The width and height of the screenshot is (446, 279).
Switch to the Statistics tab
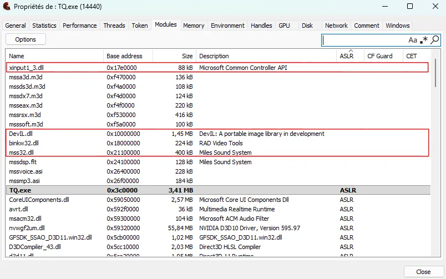[44, 26]
